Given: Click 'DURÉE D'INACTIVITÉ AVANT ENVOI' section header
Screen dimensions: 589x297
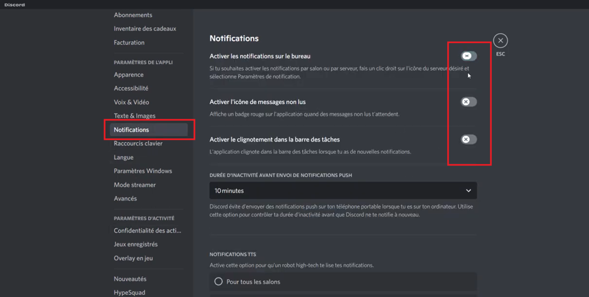Looking at the screenshot, I should tap(281, 175).
